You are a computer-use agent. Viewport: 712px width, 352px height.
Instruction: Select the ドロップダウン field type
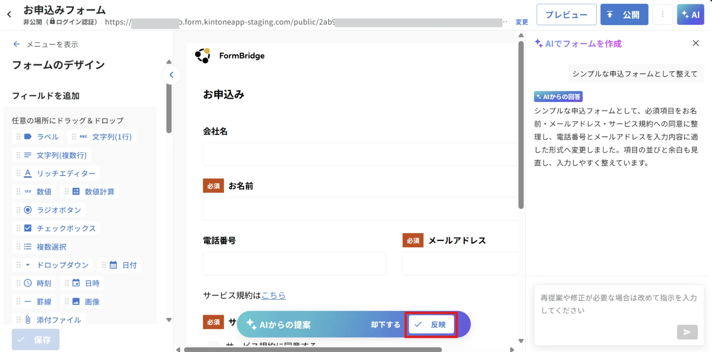point(52,265)
